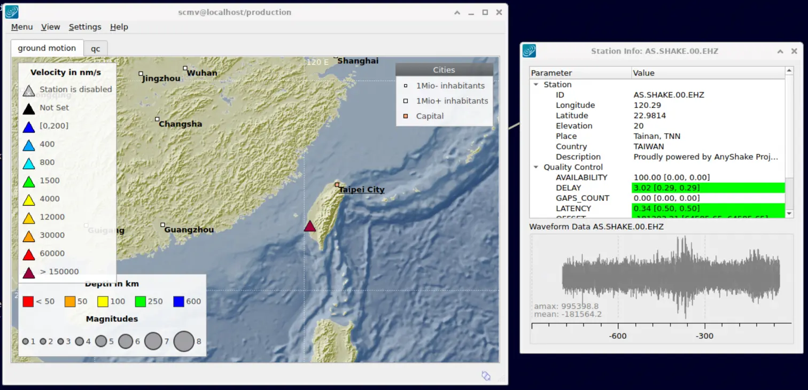Click the app icon in the Station Info title bar
Viewport: 808px width, 390px height.
529,51
